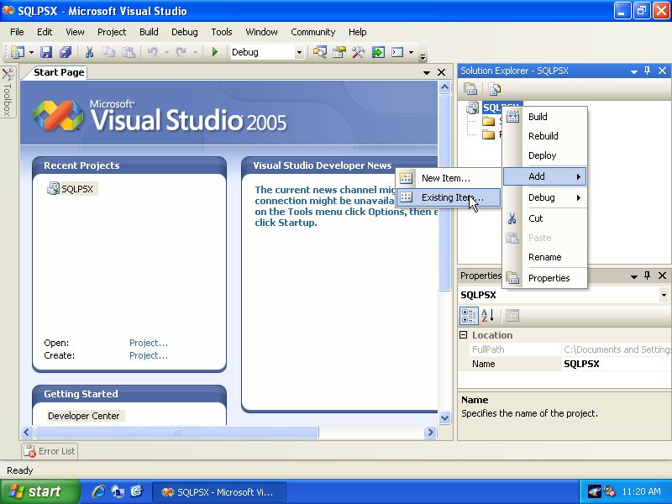The height and width of the screenshot is (504, 672).
Task: Click the Windows Start button
Action: 39,491
